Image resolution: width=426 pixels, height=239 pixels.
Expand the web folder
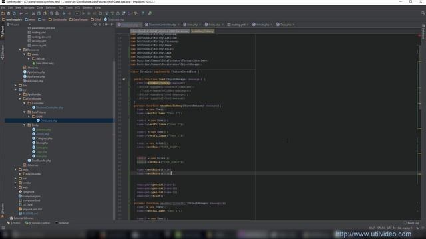click(x=15, y=187)
